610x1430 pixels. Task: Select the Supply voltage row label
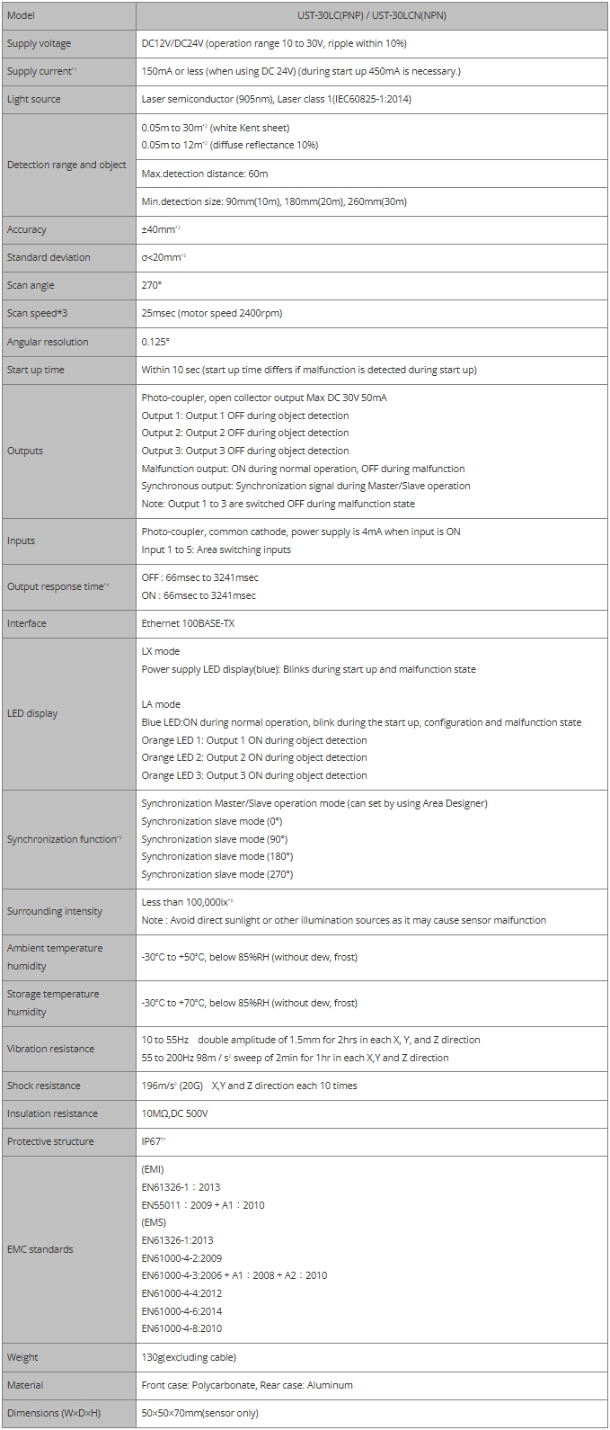pyautogui.click(x=39, y=43)
